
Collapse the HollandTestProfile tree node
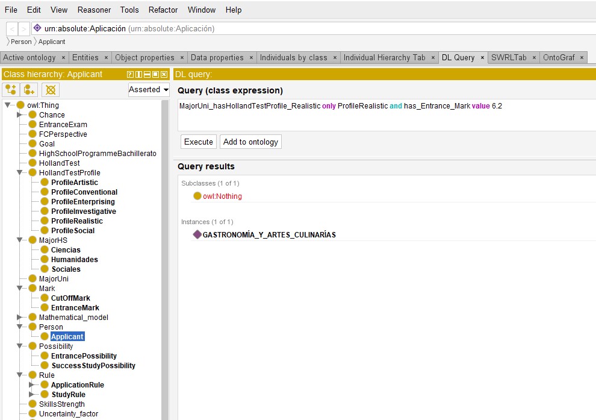(20, 173)
